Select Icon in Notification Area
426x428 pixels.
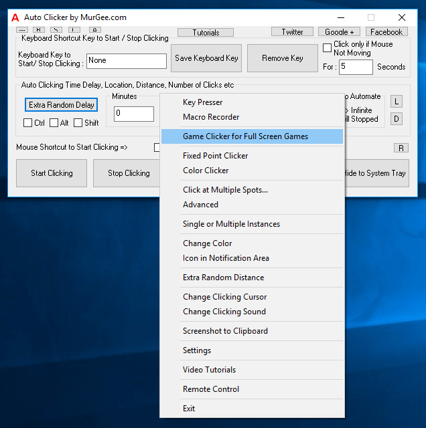click(x=252, y=258)
